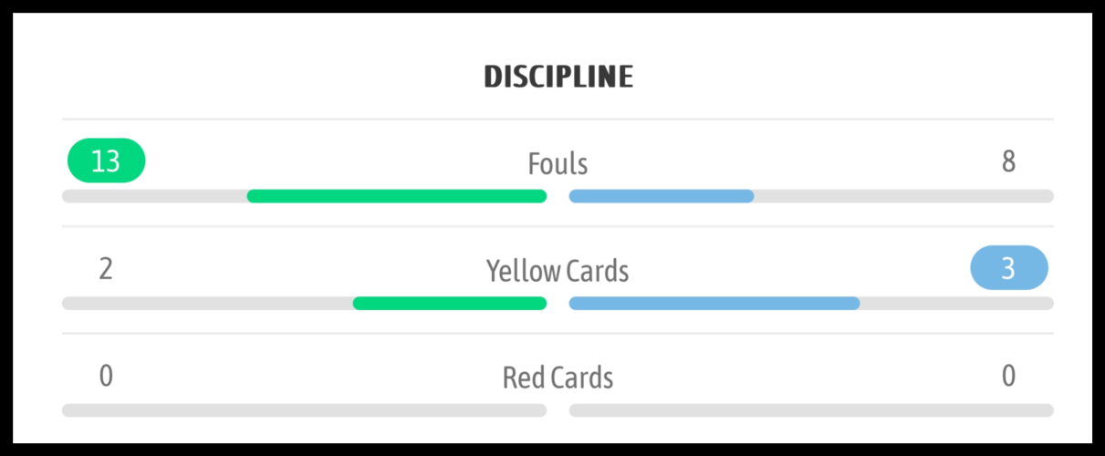Screen dimensions: 1105x456
Task: Click the gray unfilled part of right yellow cards bar
Action: [956, 304]
